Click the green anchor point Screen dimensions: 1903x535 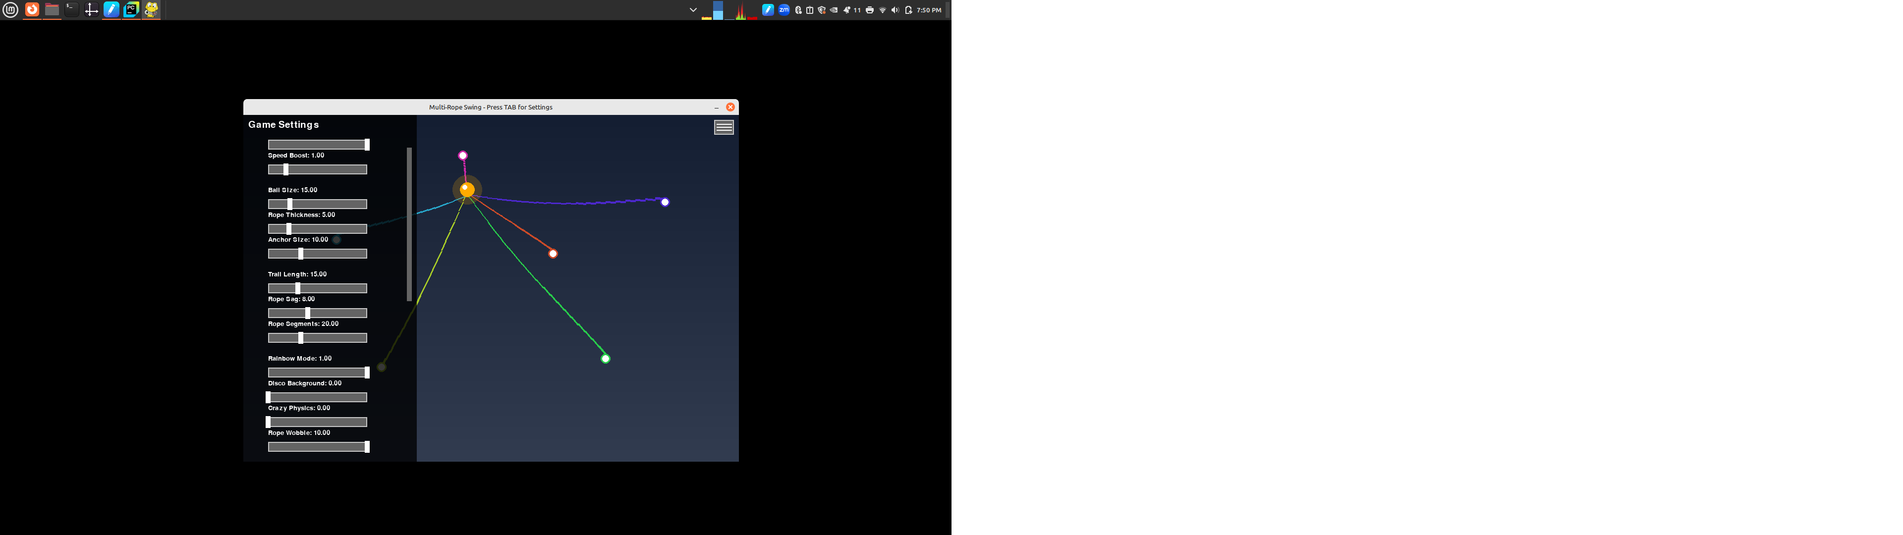(605, 358)
